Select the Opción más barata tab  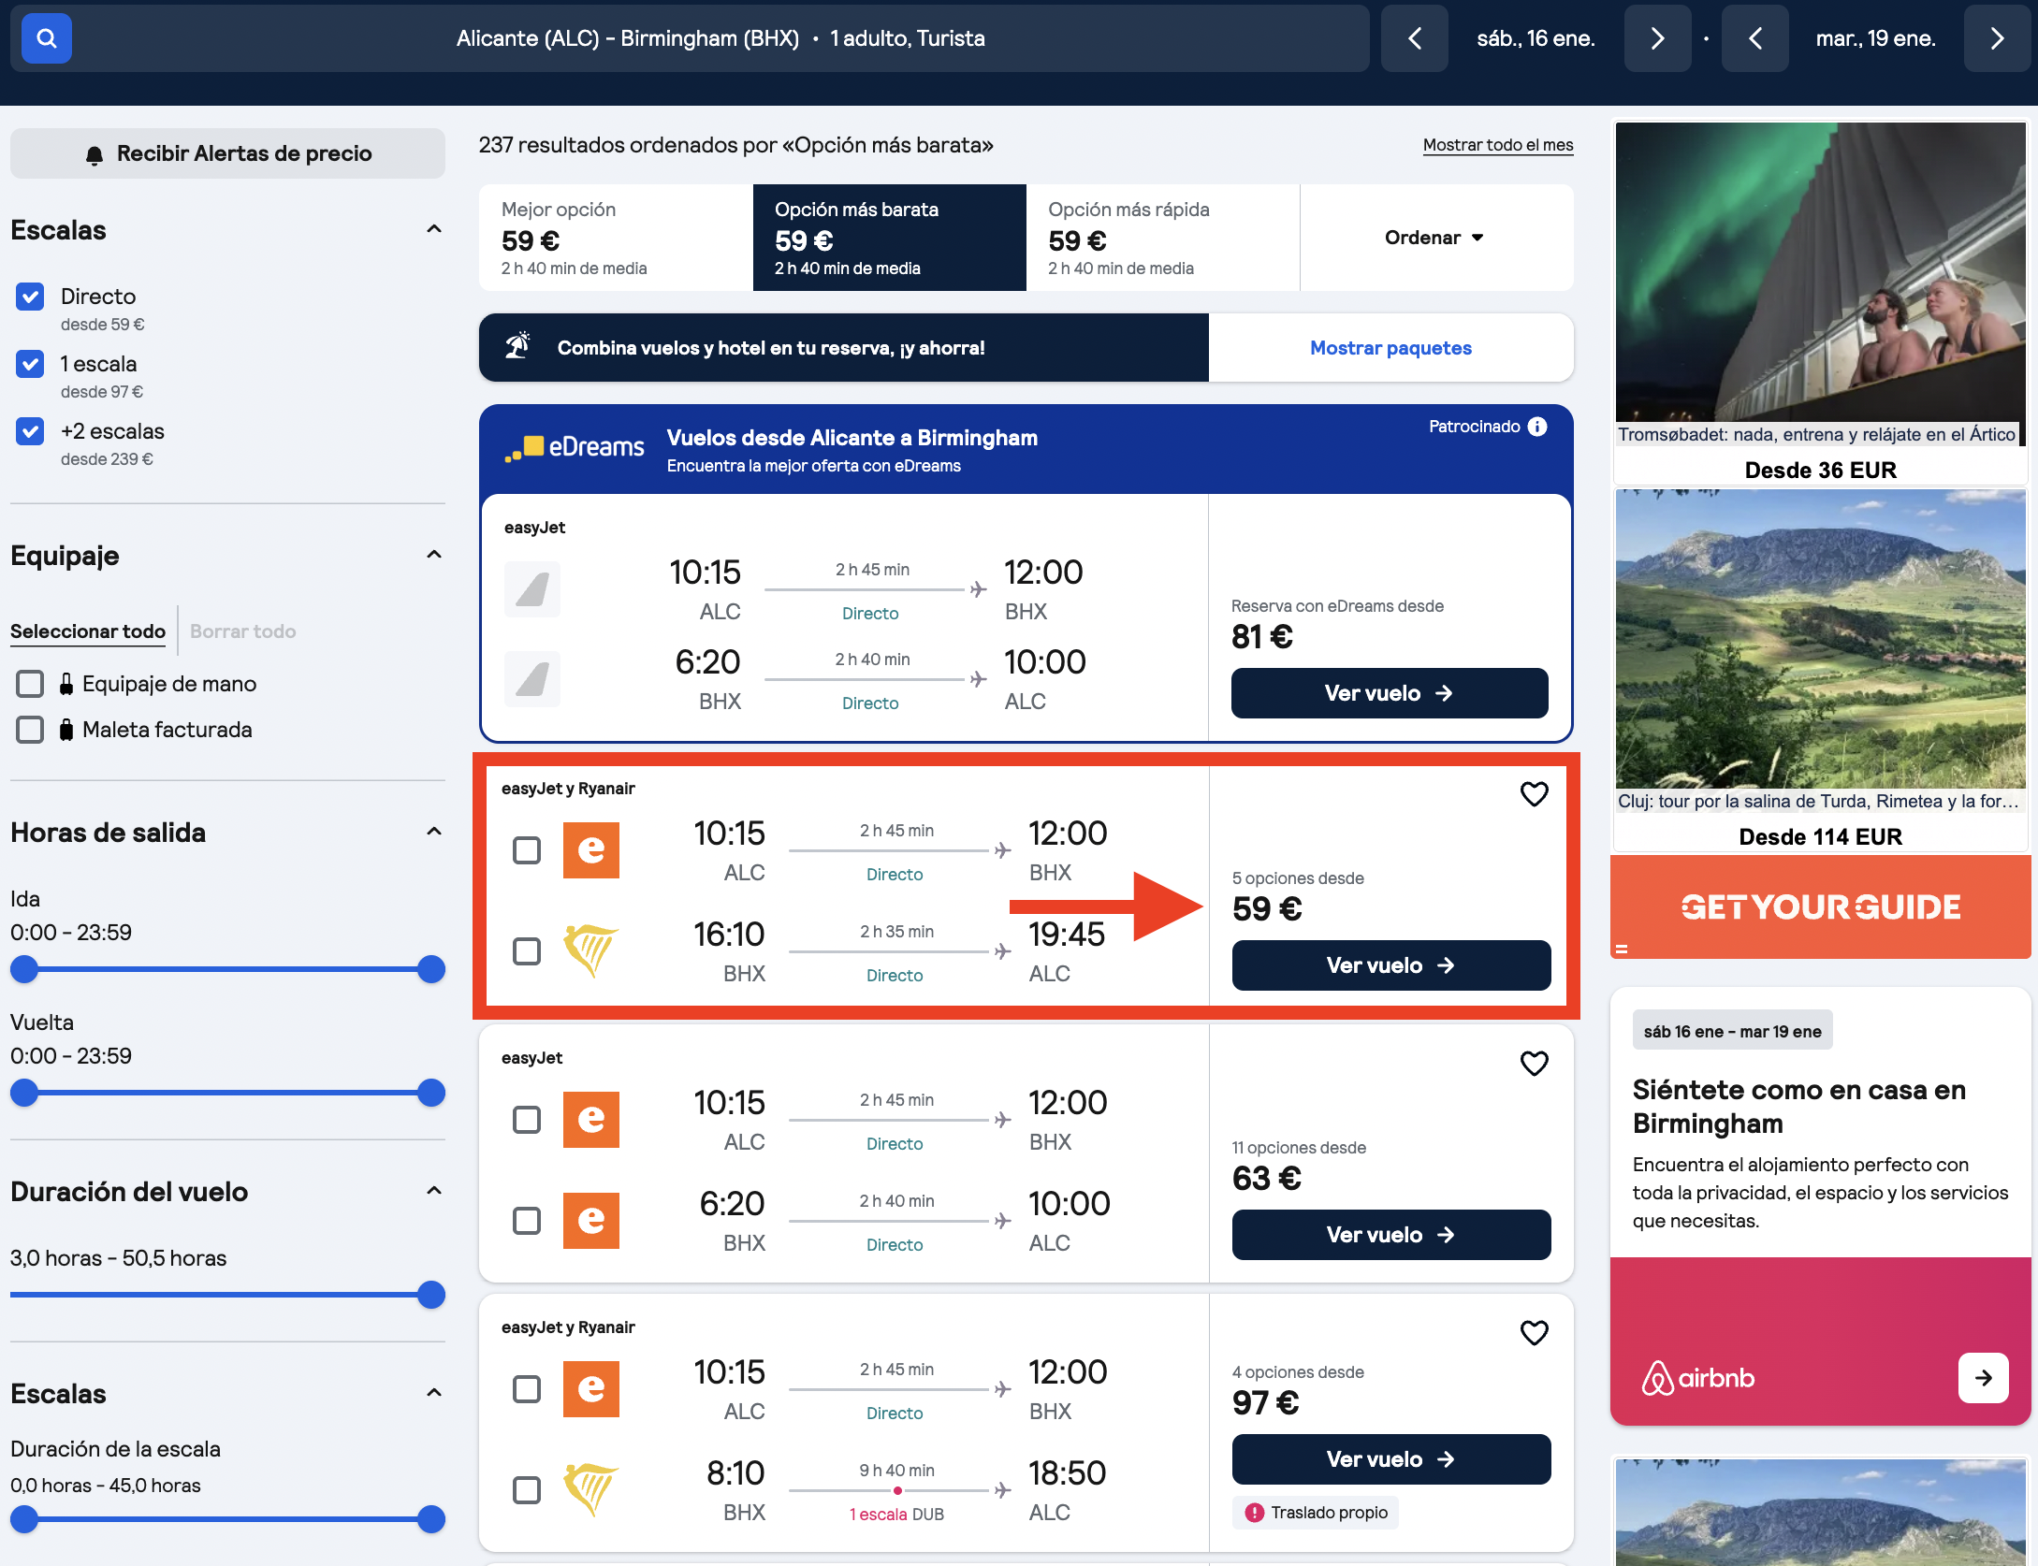(890, 238)
